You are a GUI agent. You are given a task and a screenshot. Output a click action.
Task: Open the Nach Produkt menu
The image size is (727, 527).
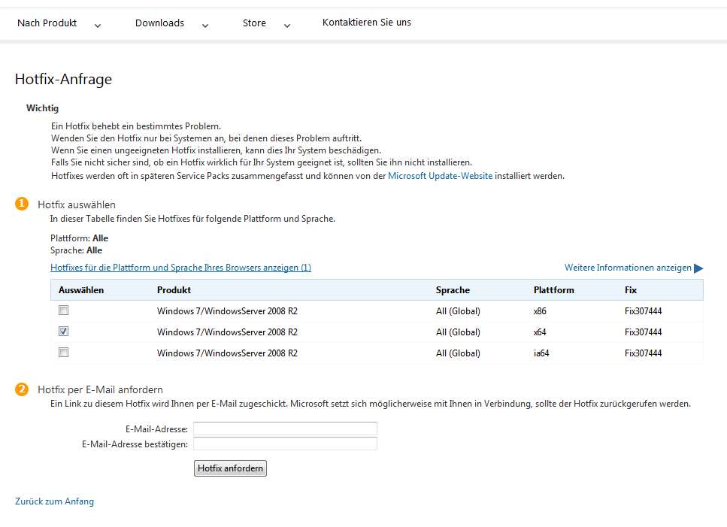[47, 23]
